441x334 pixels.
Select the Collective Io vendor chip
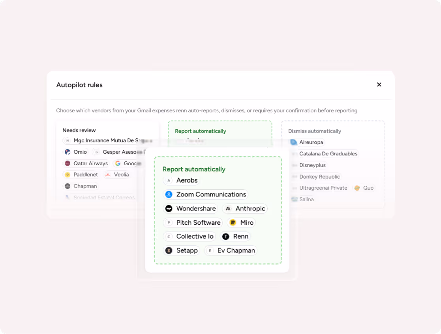[189, 237]
